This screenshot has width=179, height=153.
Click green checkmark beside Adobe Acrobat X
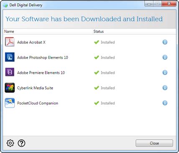pyautogui.click(x=97, y=42)
